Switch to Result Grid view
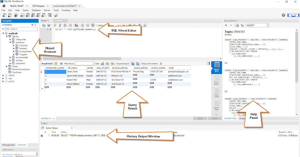300x157 pixels. [x=216, y=68]
